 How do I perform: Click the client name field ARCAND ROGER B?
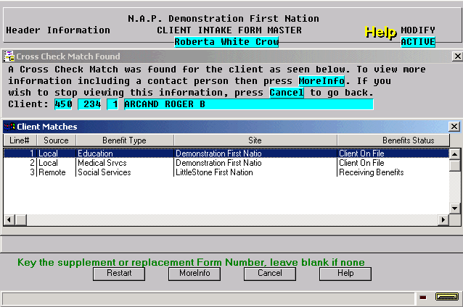249,104
